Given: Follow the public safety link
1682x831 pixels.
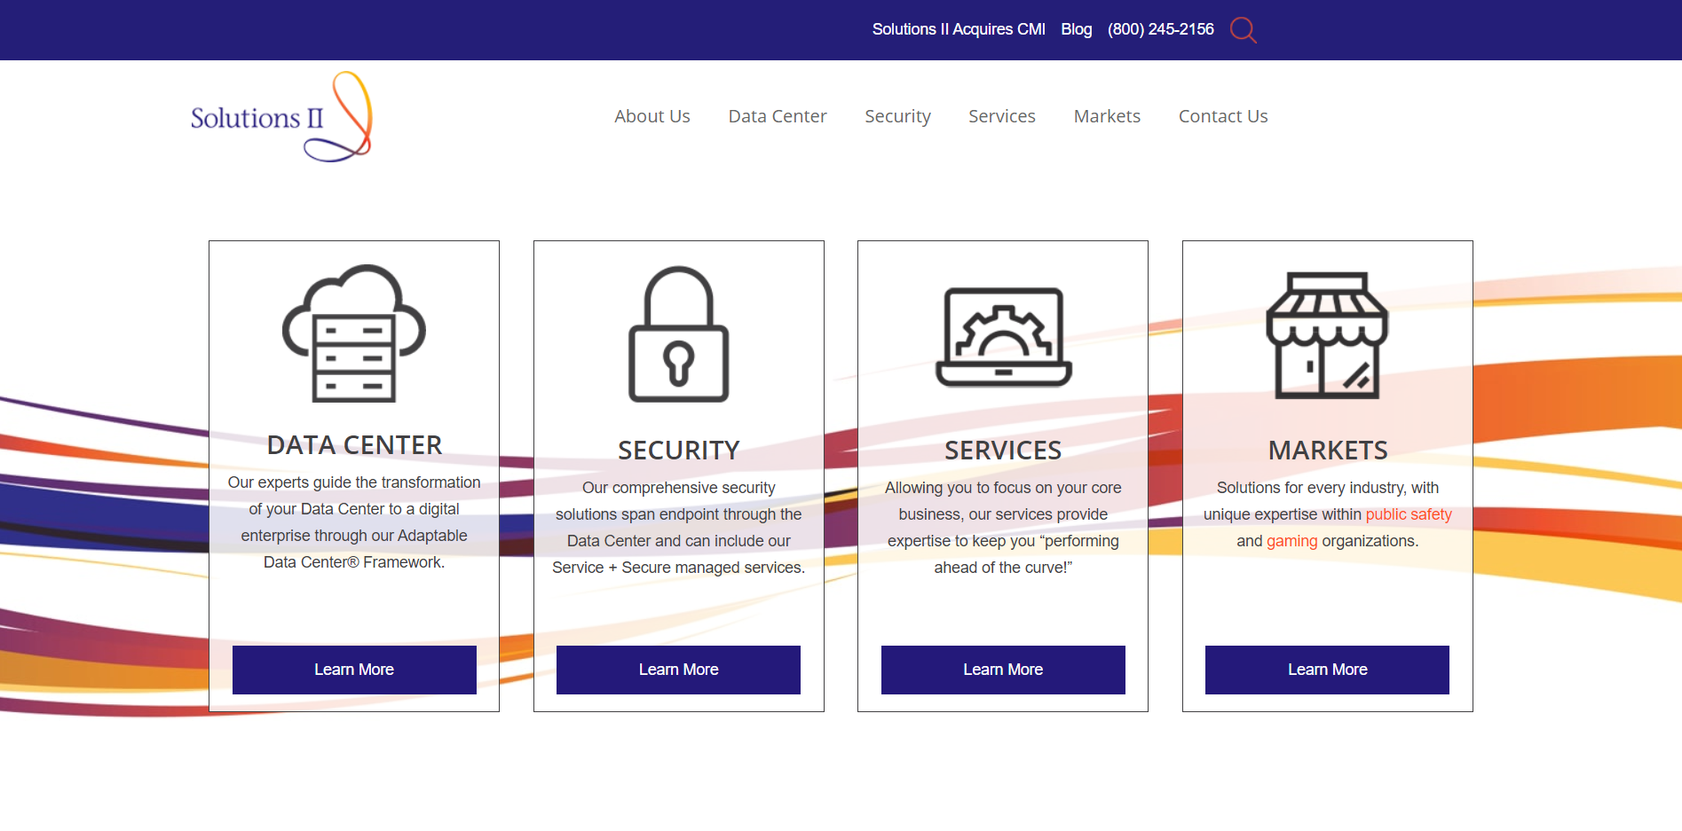Looking at the screenshot, I should [x=1409, y=514].
